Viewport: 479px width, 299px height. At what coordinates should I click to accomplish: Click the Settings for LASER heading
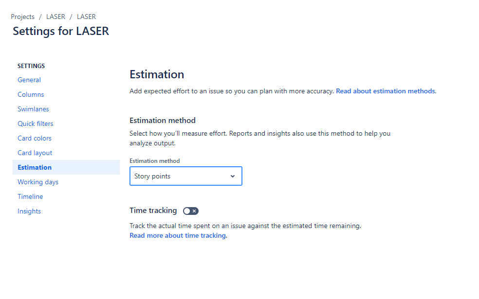pos(60,31)
